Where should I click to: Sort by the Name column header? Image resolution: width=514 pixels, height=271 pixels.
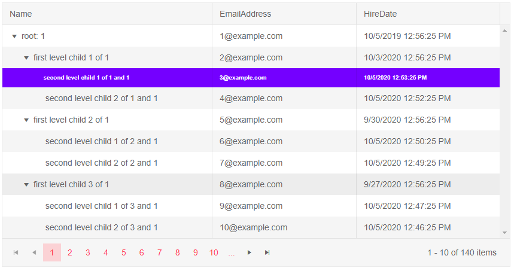coord(21,14)
